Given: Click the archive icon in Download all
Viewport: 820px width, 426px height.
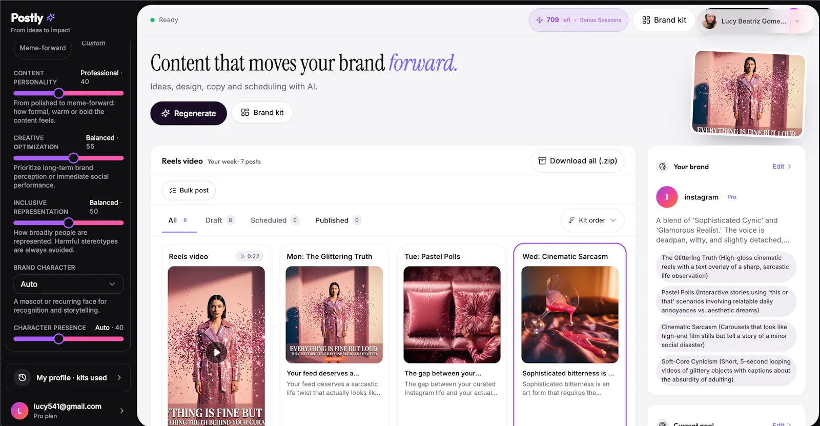Looking at the screenshot, I should pyautogui.click(x=542, y=161).
